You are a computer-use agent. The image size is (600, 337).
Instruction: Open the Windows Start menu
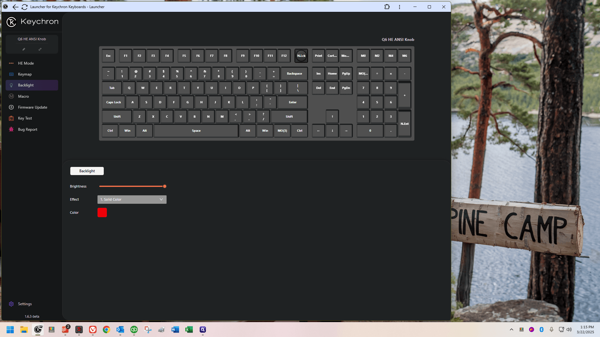click(x=10, y=330)
